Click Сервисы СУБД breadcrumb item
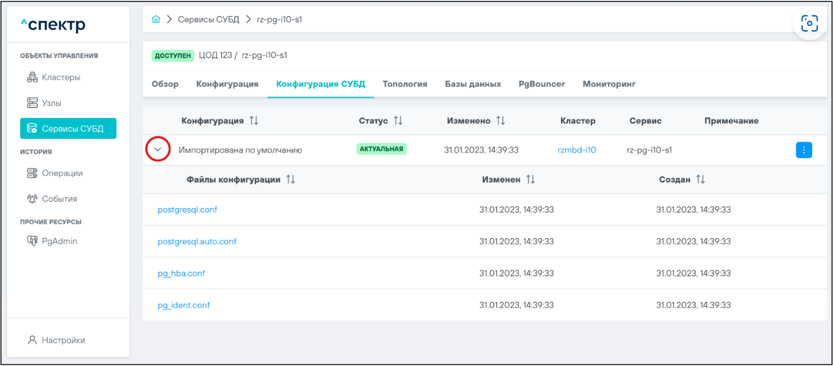The height and width of the screenshot is (366, 833). (x=208, y=20)
